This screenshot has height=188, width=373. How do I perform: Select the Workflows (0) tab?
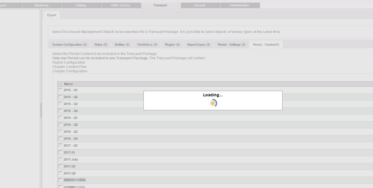tap(147, 45)
